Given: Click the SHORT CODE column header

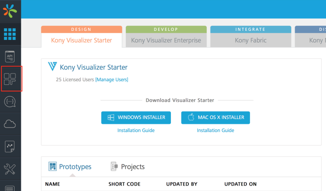Looking at the screenshot, I should pyautogui.click(x=124, y=184).
